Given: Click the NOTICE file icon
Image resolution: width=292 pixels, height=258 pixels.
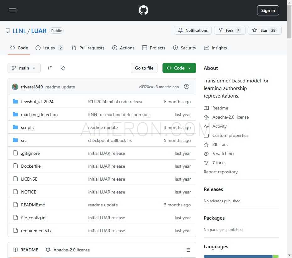Looking at the screenshot, I should point(16,192).
